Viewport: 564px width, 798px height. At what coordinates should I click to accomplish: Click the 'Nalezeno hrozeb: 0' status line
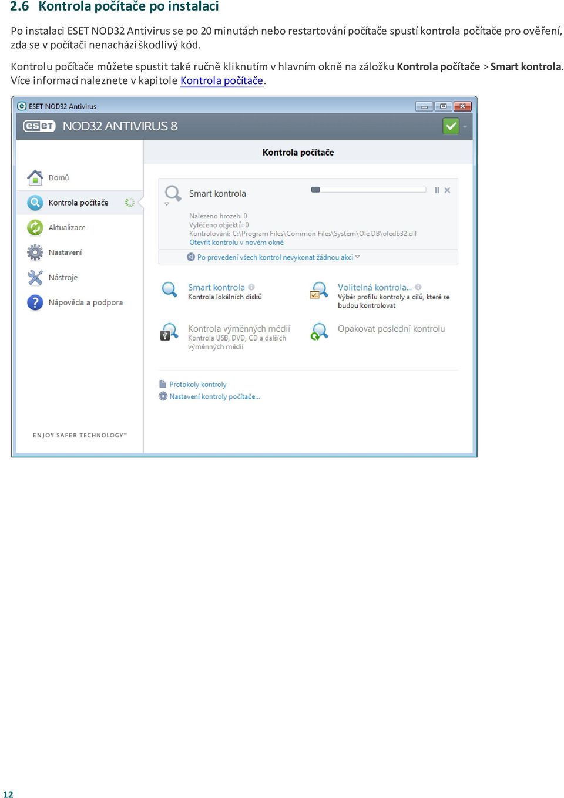click(218, 216)
